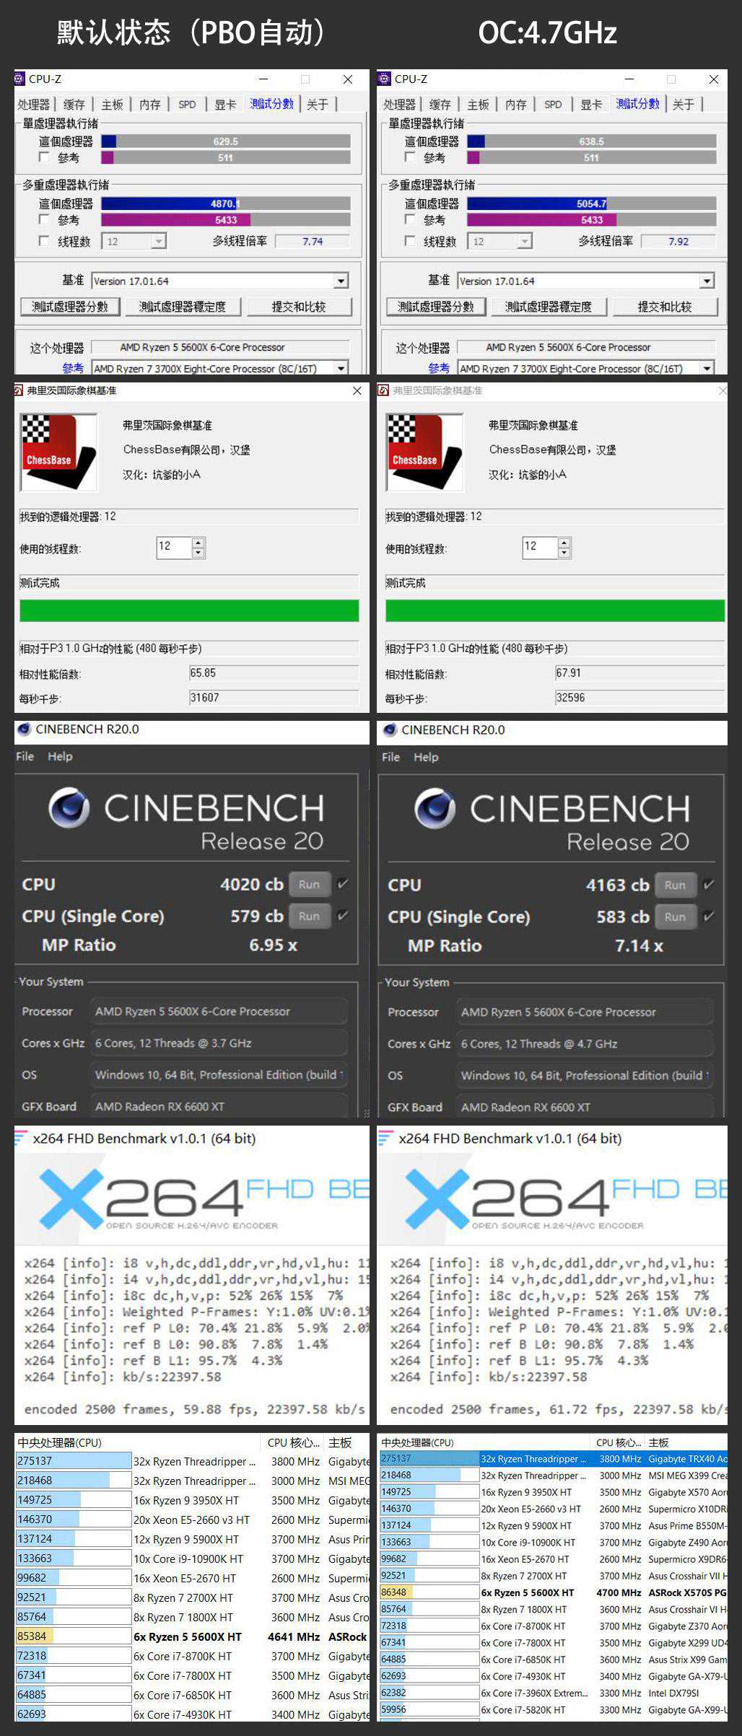The height and width of the screenshot is (1736, 742).
Task: Click x264 FHD Benchmark title icon on left
Action: click(21, 1138)
